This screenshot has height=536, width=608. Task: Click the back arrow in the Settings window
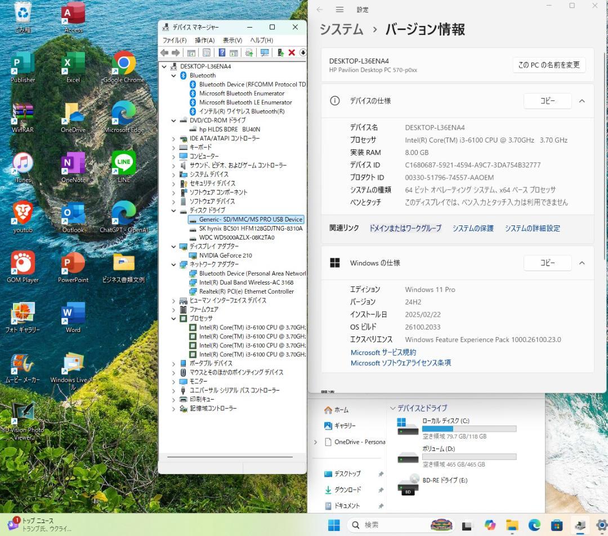319,9
